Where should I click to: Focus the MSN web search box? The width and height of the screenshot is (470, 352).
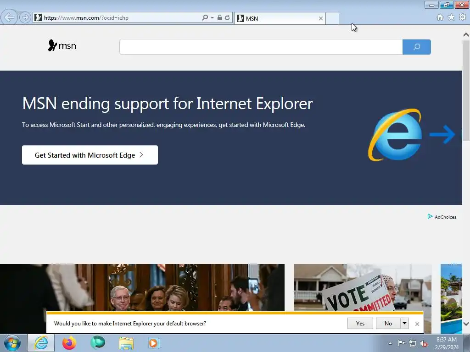coord(261,47)
